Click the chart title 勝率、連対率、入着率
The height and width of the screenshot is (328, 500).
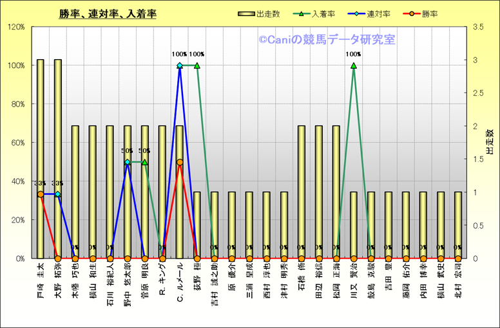tap(108, 14)
